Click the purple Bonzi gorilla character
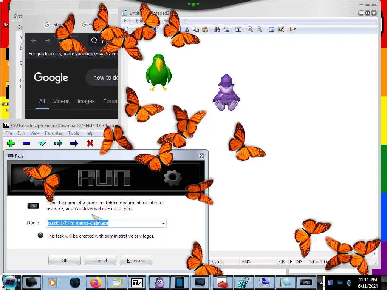 pyautogui.click(x=226, y=92)
